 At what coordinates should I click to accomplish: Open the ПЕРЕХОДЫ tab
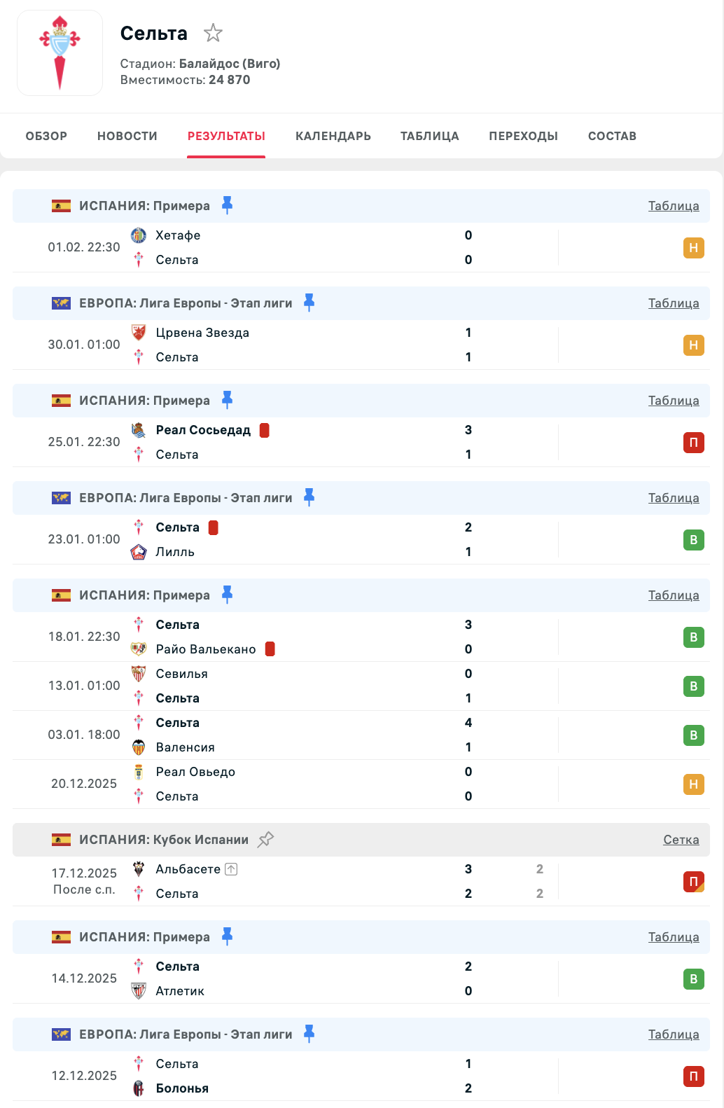(524, 136)
